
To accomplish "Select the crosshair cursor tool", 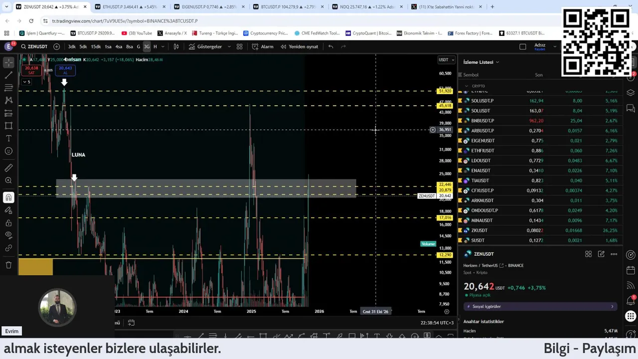I will (8, 63).
